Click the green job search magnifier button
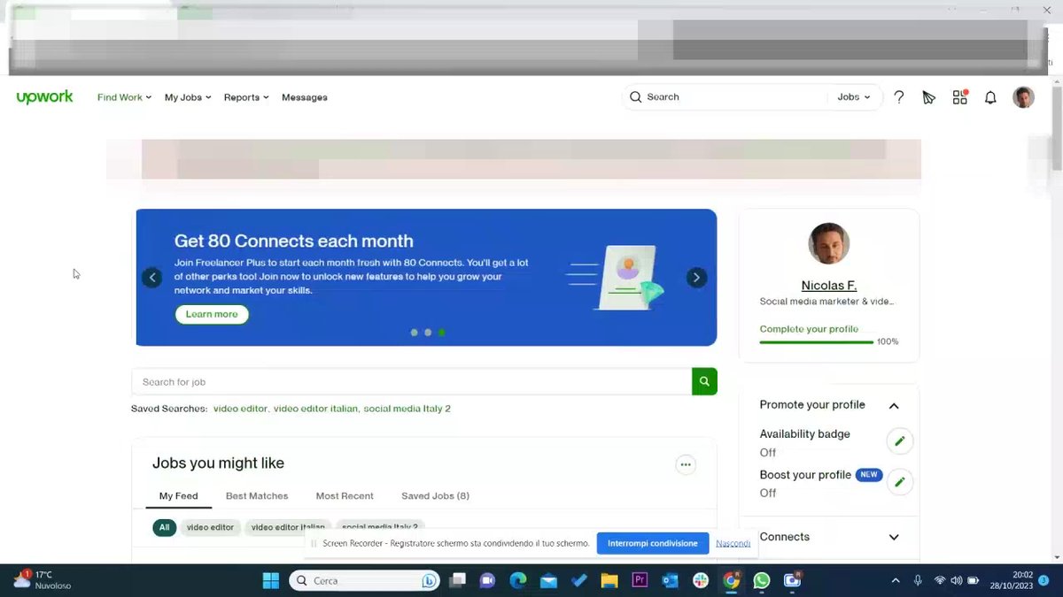This screenshot has width=1063, height=597. 704,381
